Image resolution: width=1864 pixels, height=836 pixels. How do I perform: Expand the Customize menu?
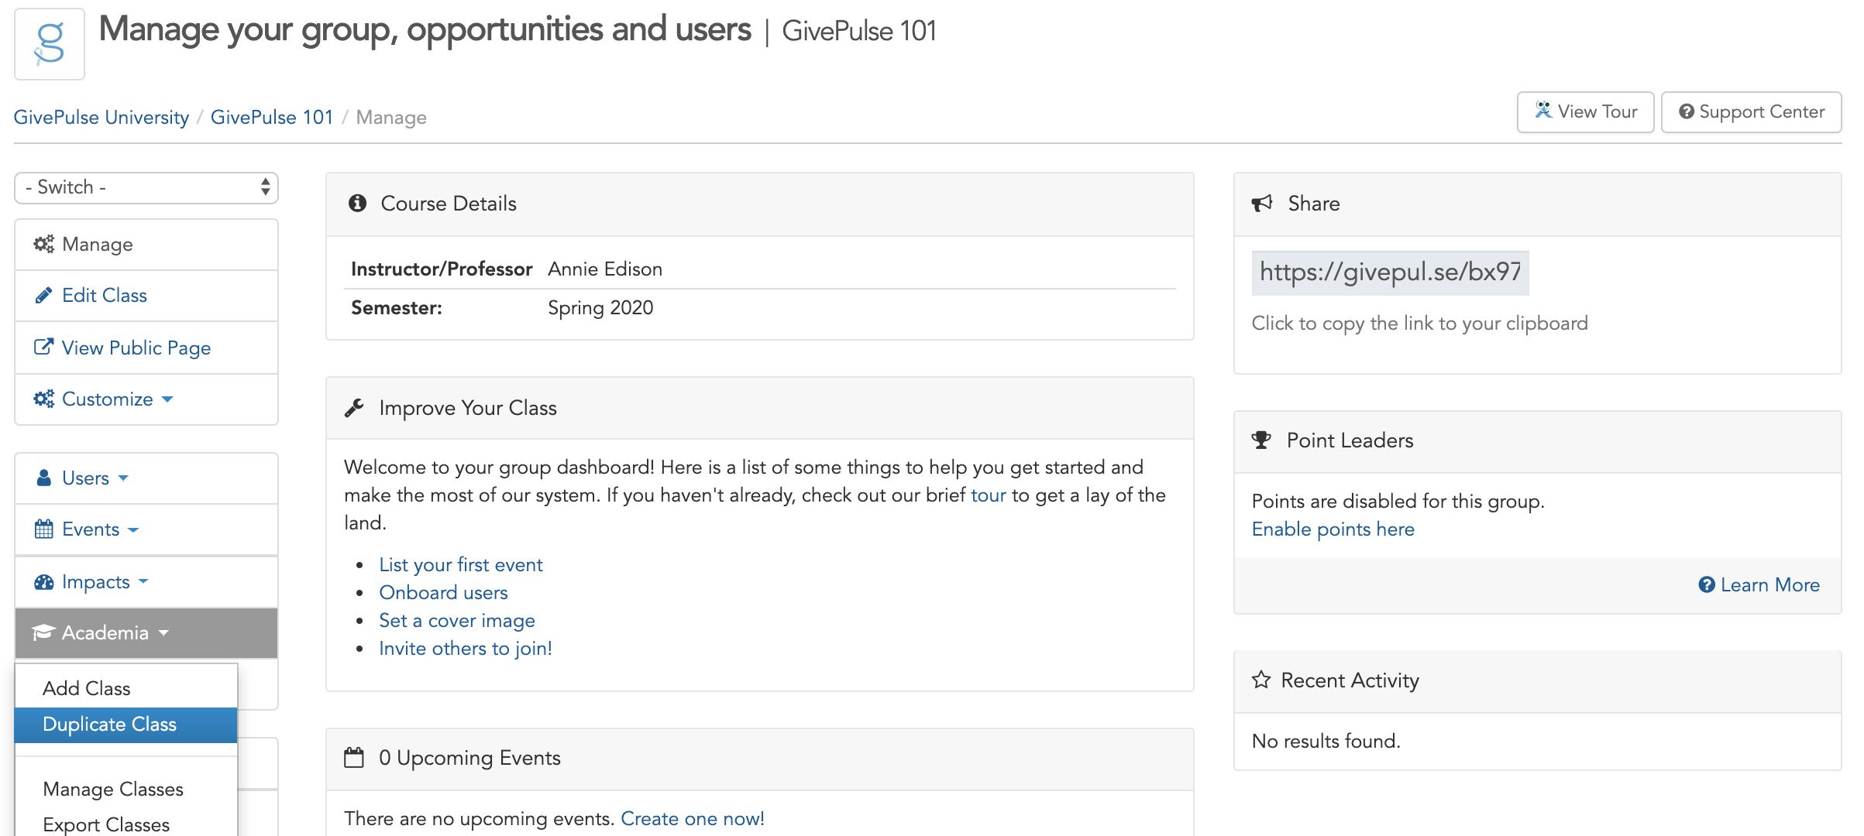click(146, 399)
